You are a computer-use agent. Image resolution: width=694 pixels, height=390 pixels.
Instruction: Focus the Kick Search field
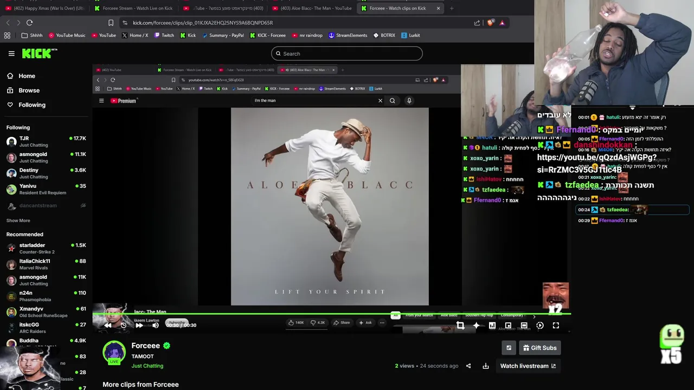[x=347, y=54]
